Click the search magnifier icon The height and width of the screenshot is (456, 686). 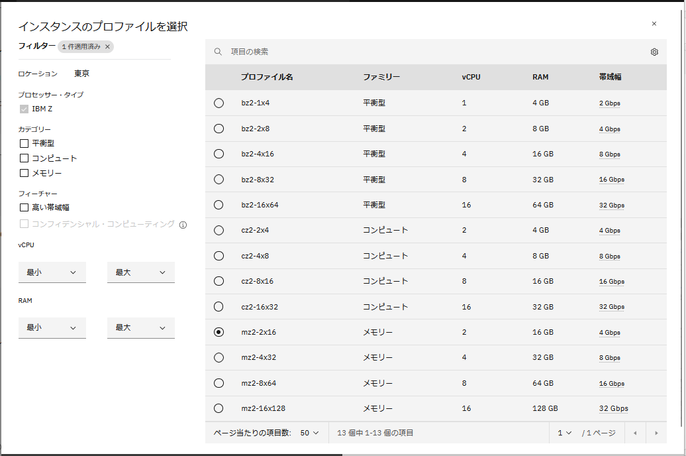point(218,52)
